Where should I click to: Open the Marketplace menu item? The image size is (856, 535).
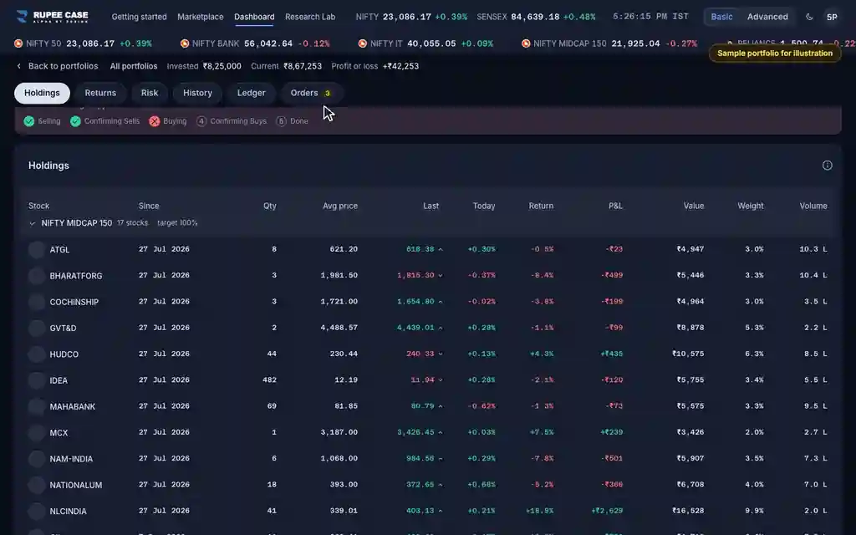coord(201,17)
